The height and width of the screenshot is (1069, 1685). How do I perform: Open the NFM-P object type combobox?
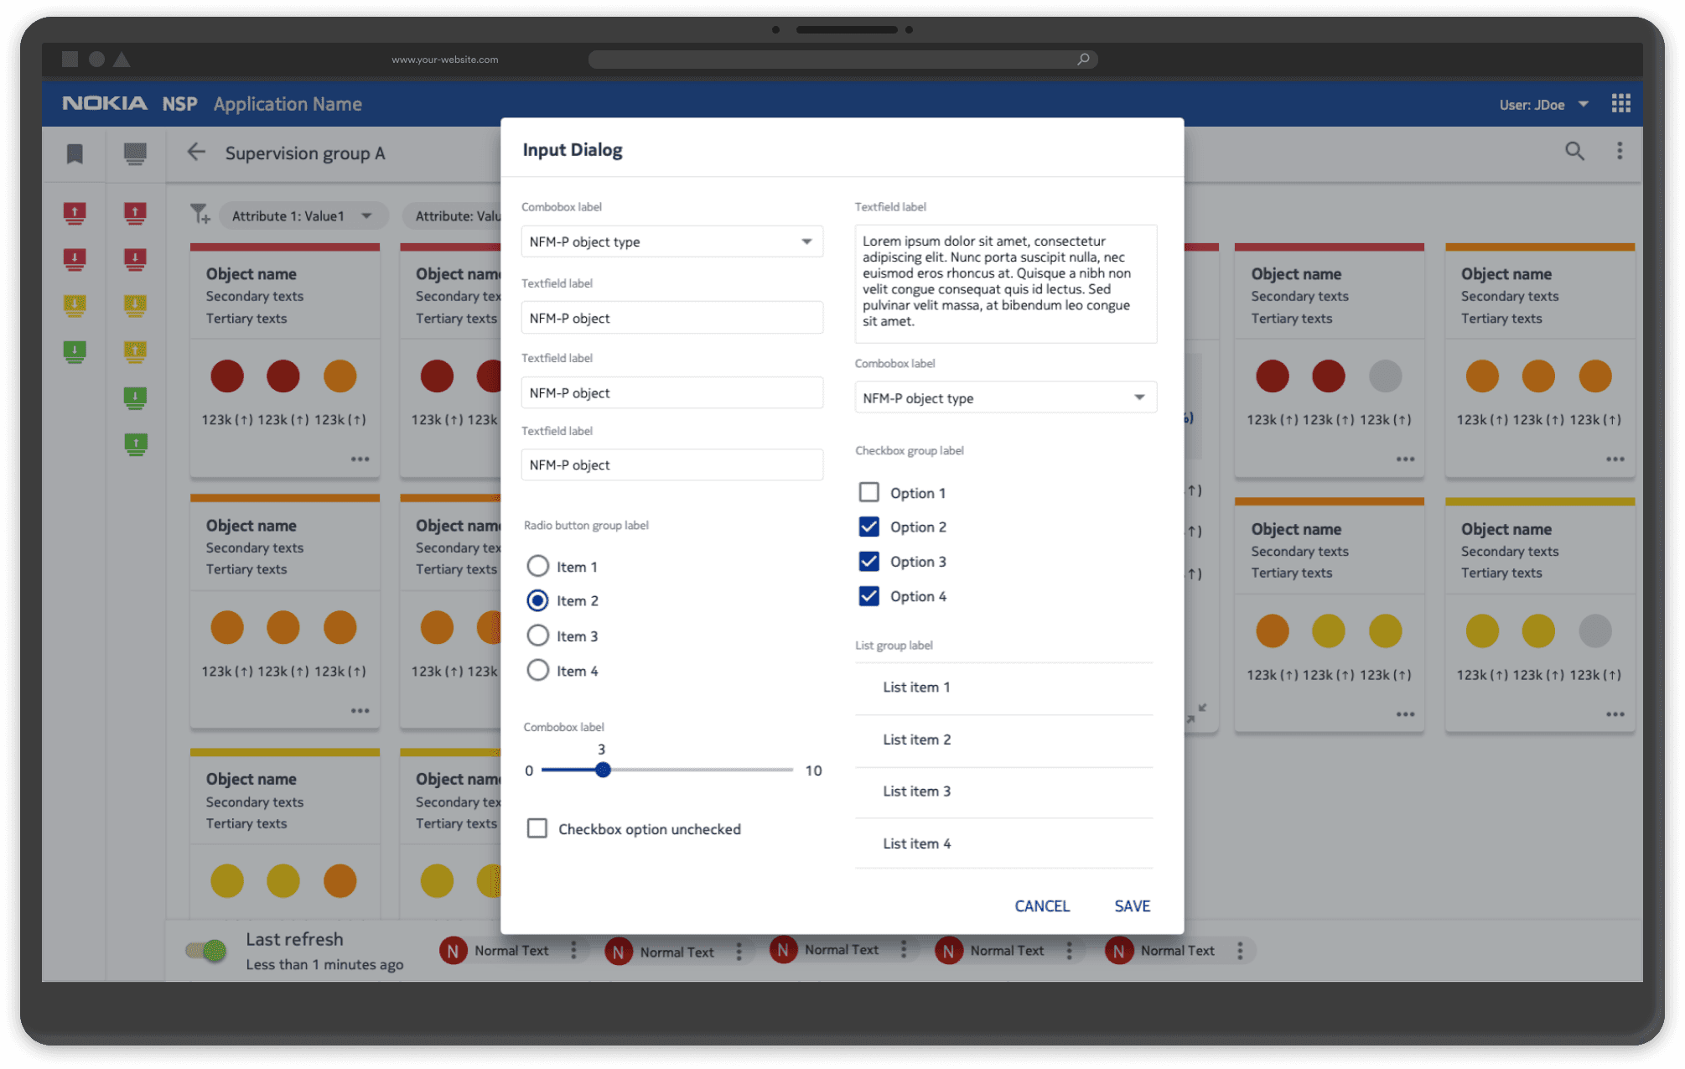tap(671, 241)
